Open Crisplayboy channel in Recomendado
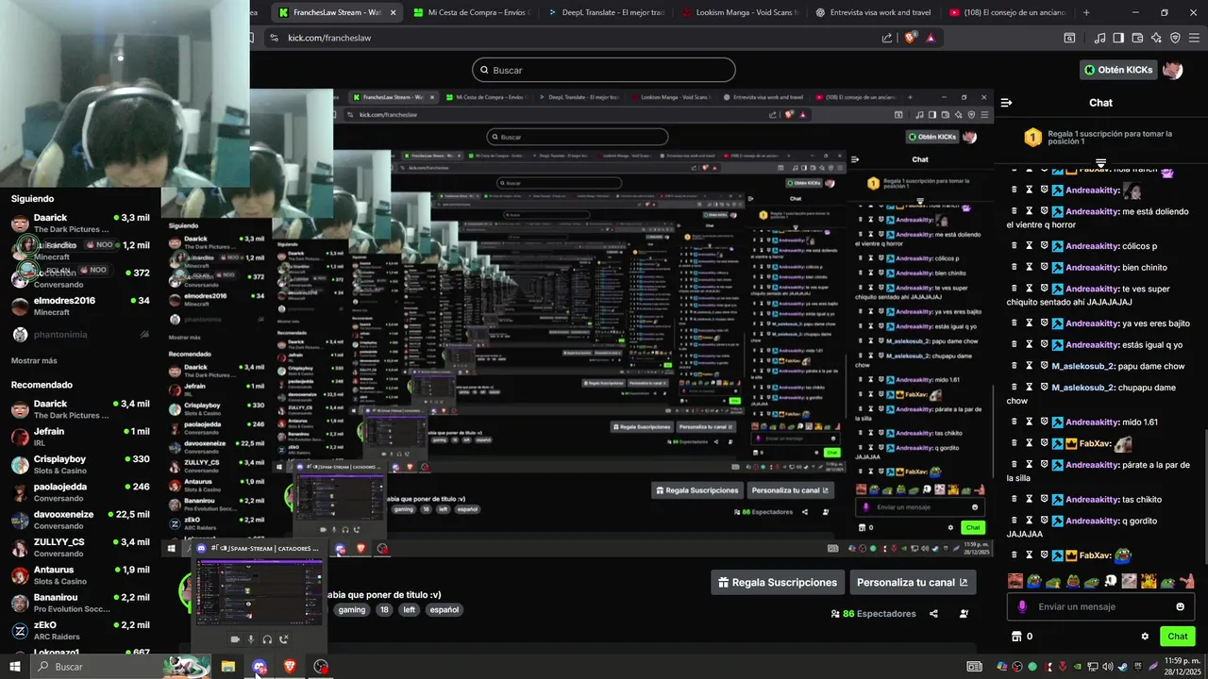This screenshot has width=1208, height=679. (80, 464)
